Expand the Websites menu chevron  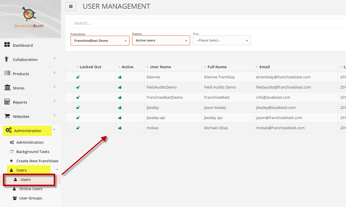point(55,115)
